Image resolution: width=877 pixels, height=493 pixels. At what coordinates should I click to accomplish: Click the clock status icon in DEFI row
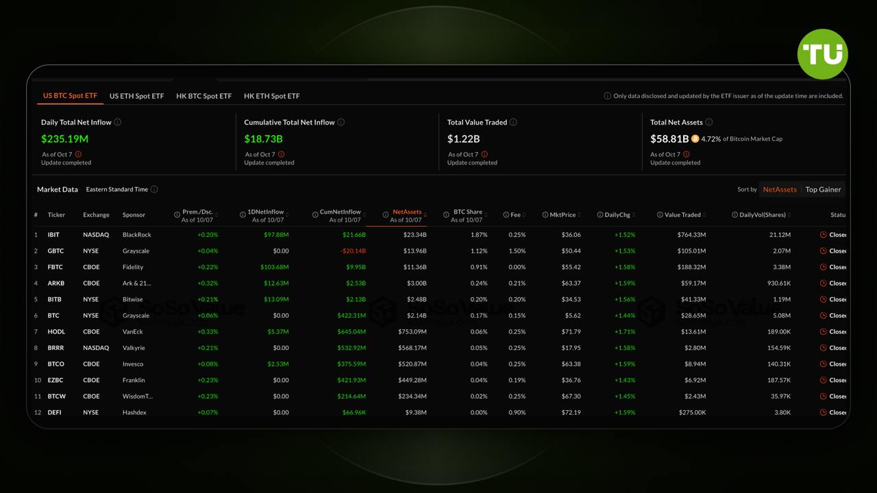823,412
